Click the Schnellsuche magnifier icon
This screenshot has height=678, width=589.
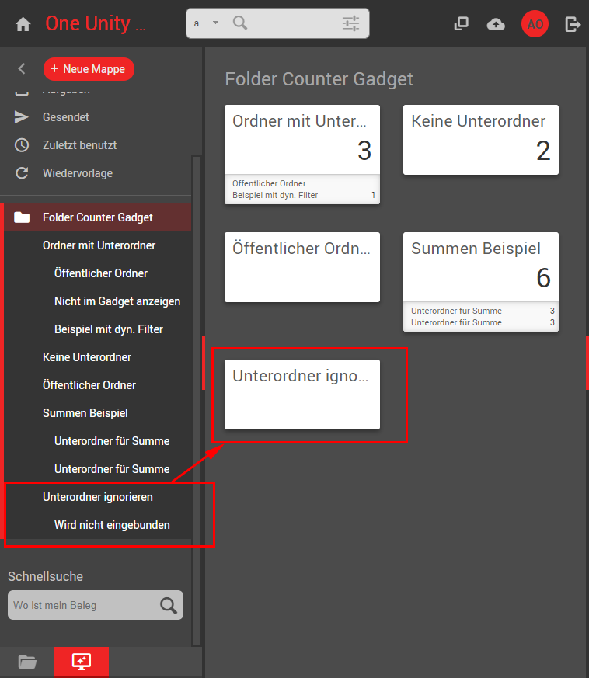[169, 605]
